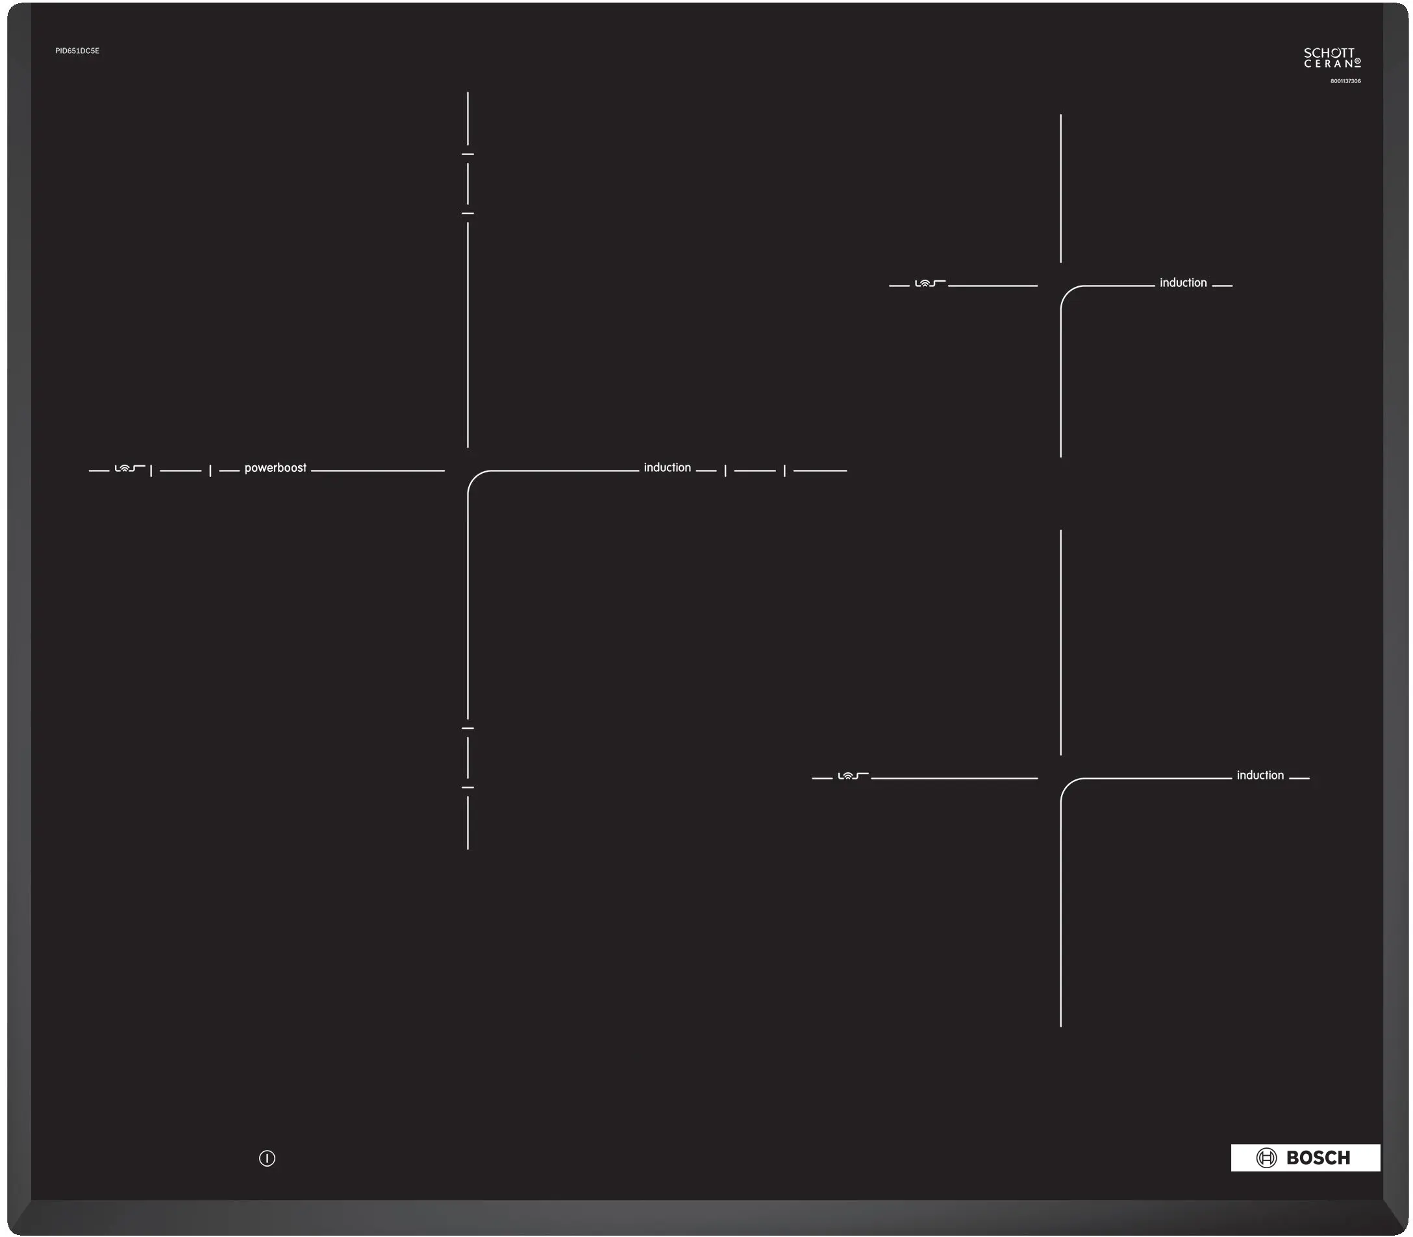Tap the pan sensor icon of bottom-right zone
The image size is (1413, 1237).
click(852, 777)
